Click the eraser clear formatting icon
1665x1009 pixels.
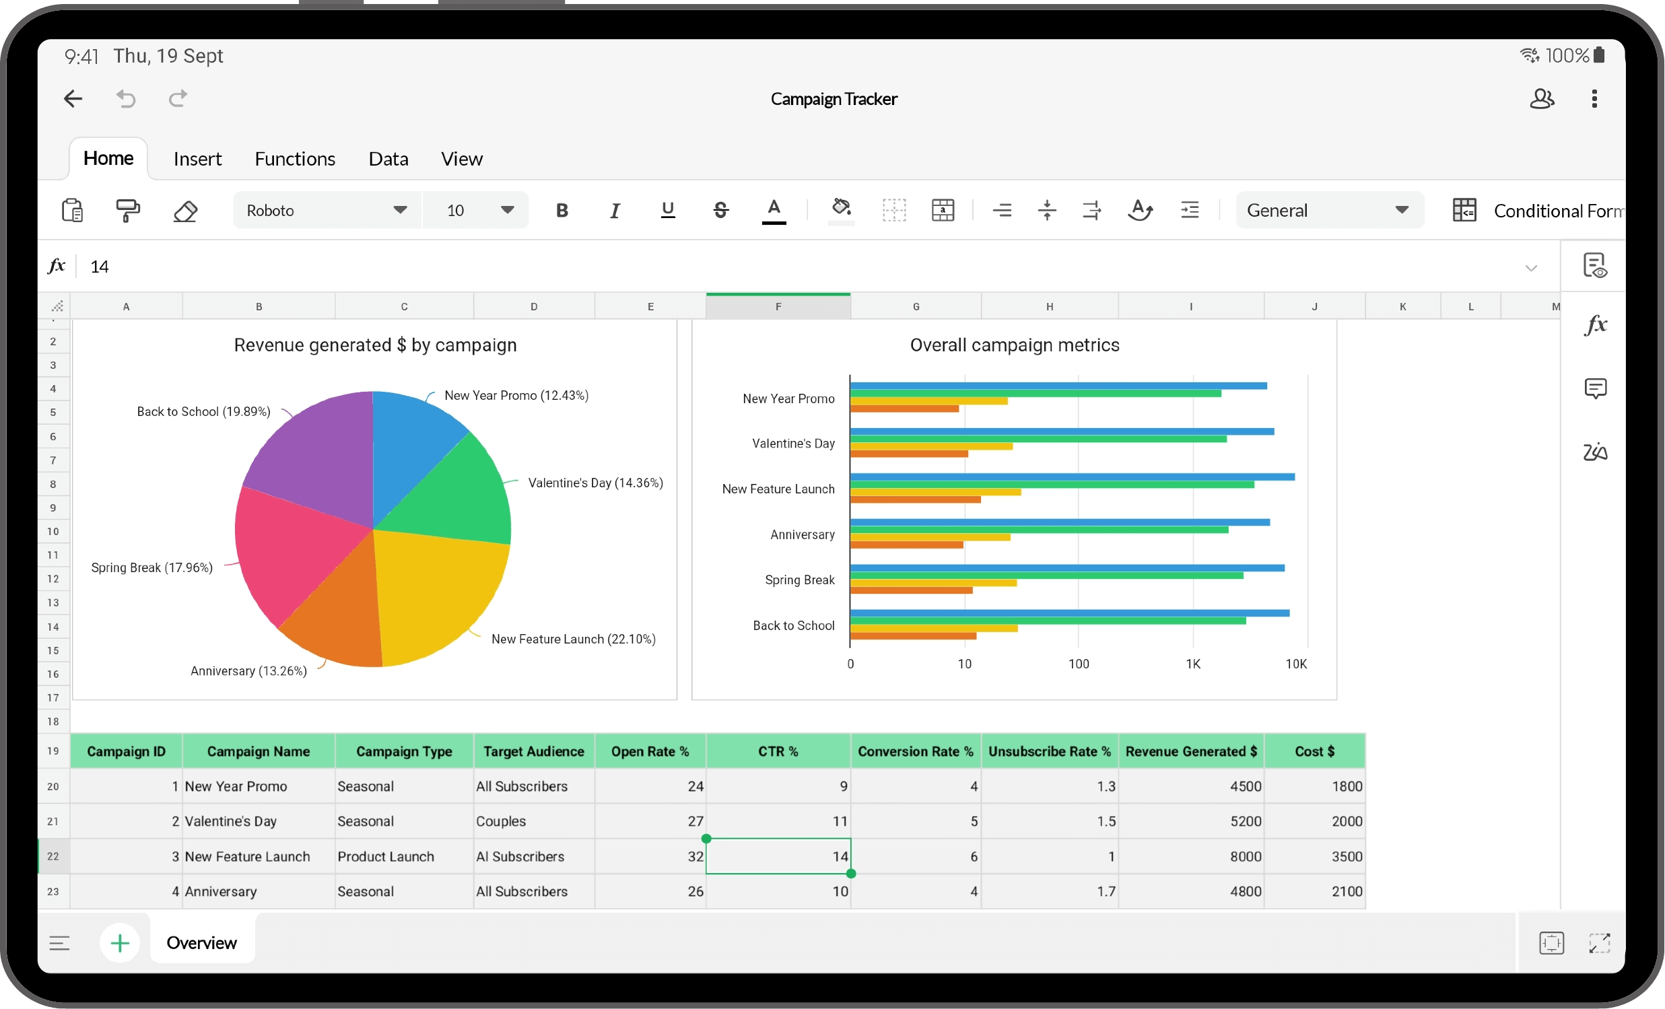[185, 211]
